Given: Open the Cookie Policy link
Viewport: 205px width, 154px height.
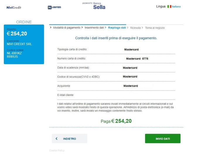Looking at the screenshot, I should [x=57, y=150].
